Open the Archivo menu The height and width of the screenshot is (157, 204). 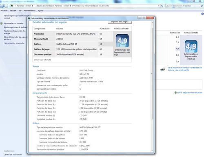click(x=4, y=11)
